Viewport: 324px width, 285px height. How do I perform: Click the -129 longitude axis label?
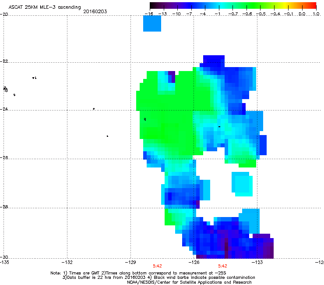tap(130, 262)
